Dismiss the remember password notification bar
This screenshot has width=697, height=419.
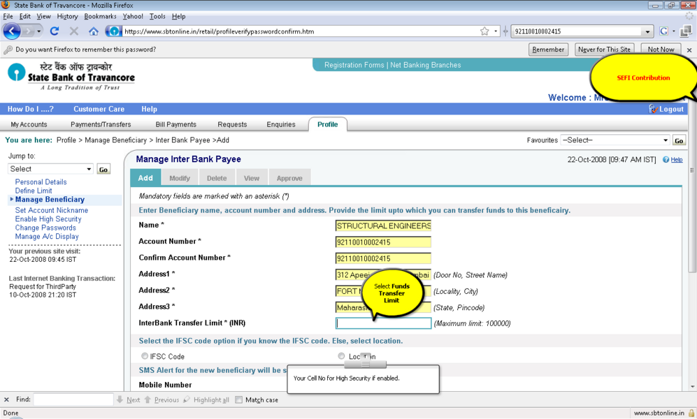[x=689, y=50]
